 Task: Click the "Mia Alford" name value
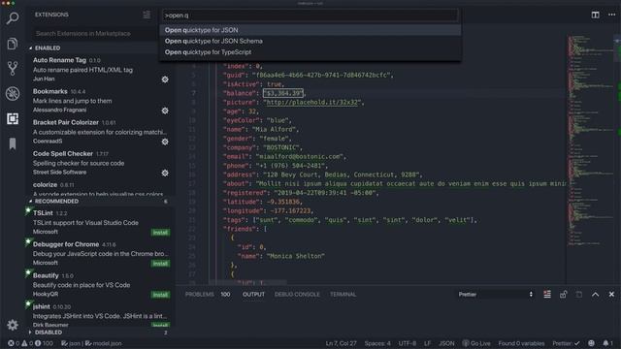(x=274, y=129)
